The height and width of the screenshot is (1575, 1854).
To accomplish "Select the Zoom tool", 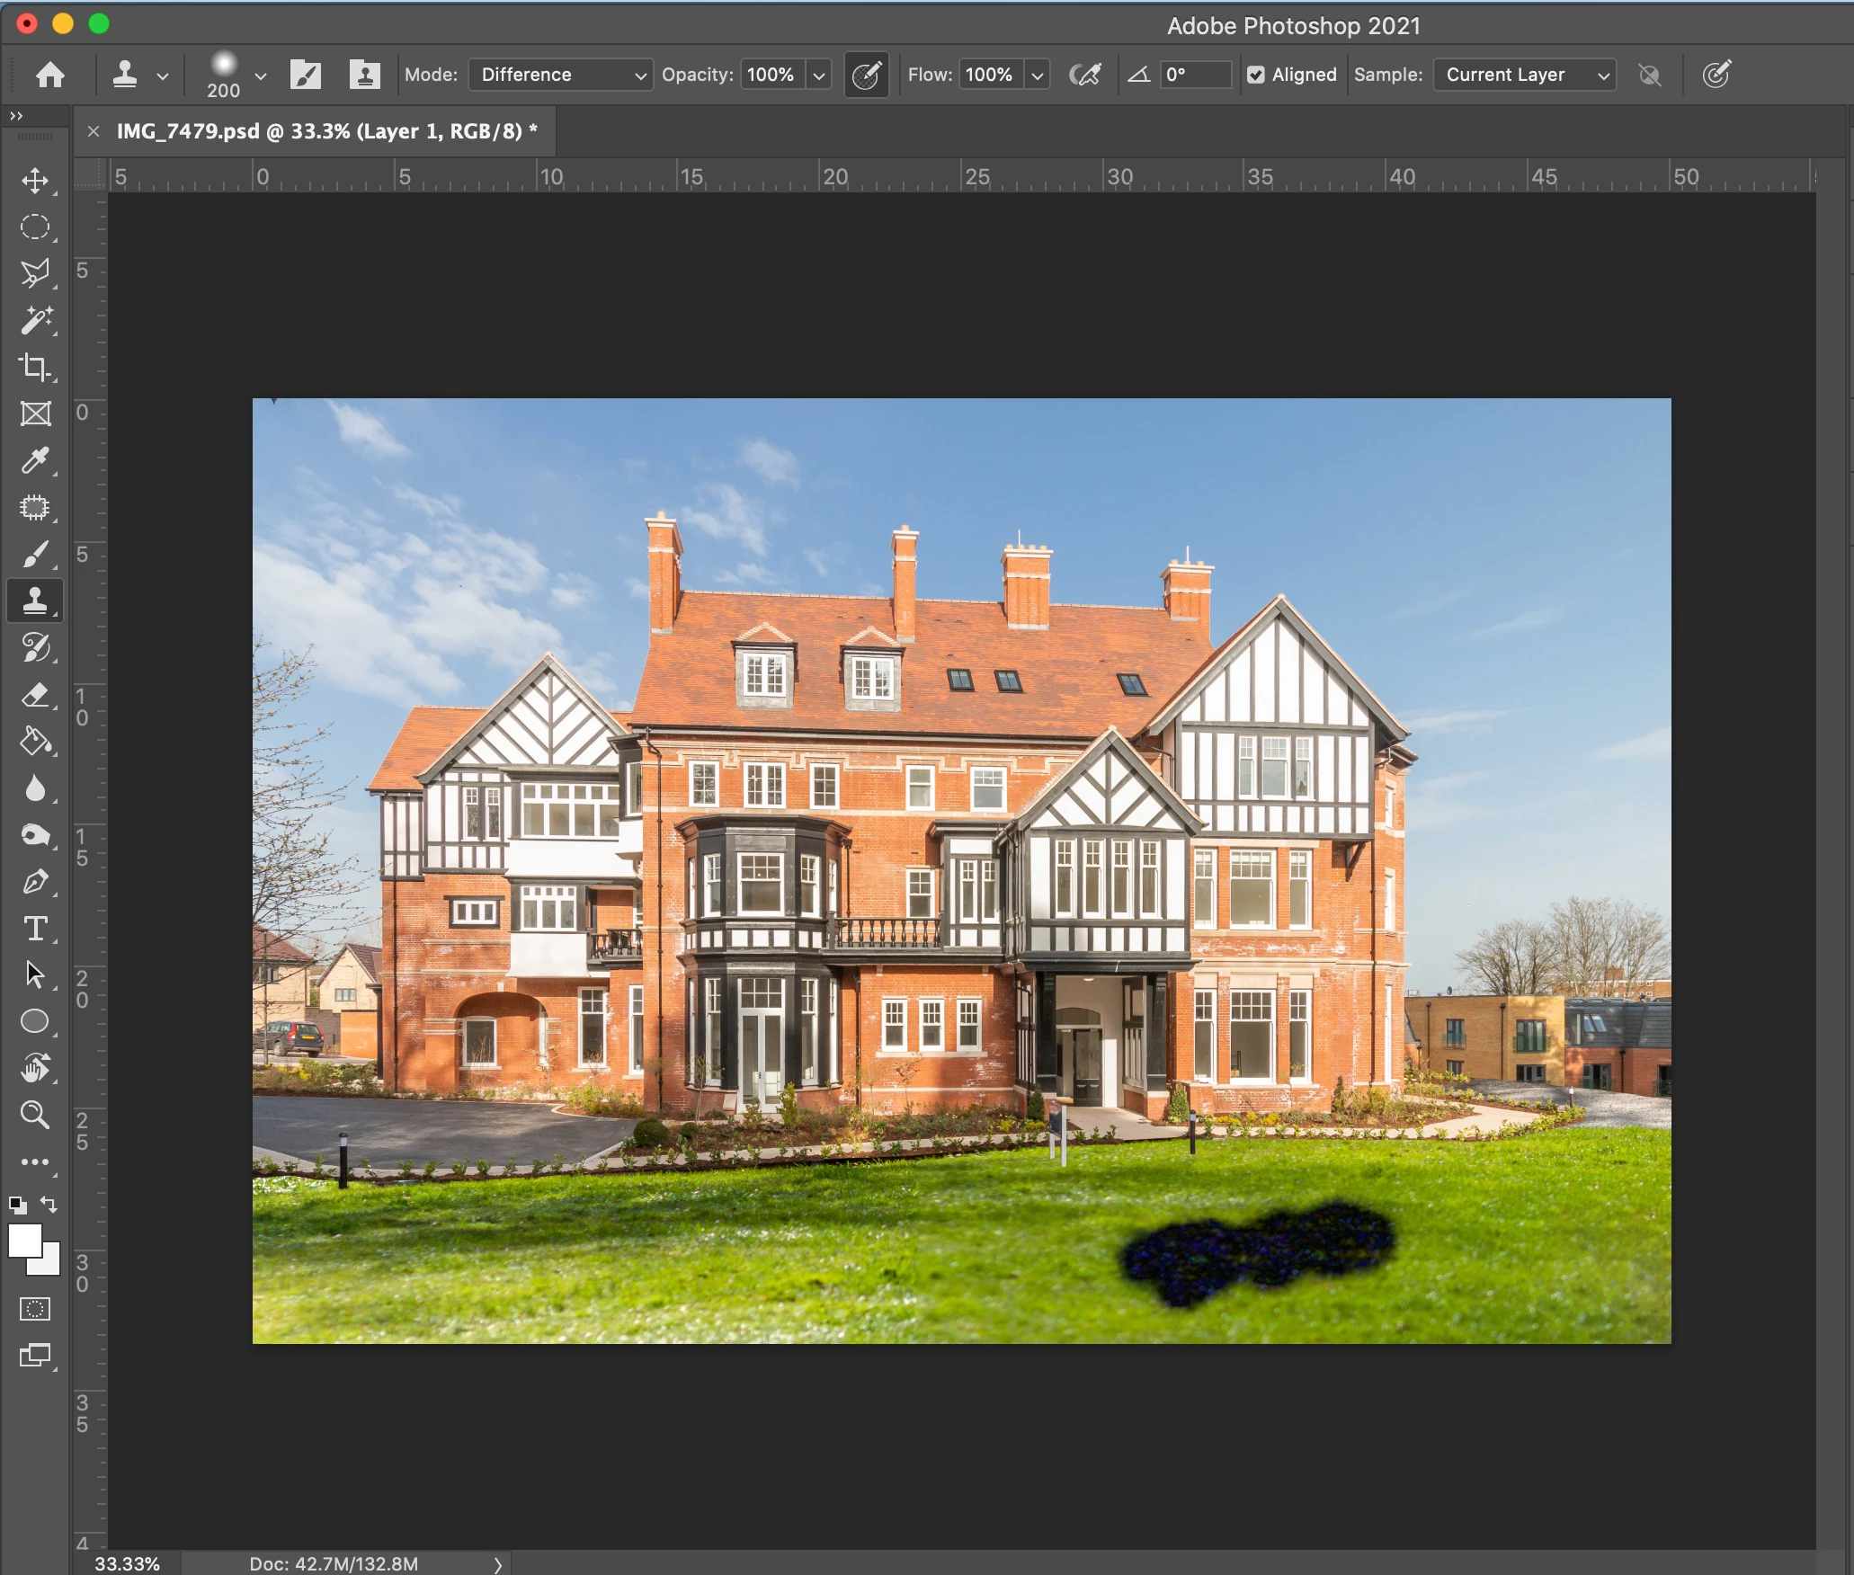I will click(35, 1115).
